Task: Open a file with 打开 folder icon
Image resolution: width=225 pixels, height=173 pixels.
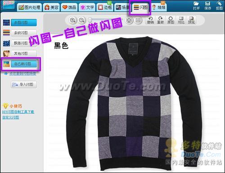Action: click(196, 6)
